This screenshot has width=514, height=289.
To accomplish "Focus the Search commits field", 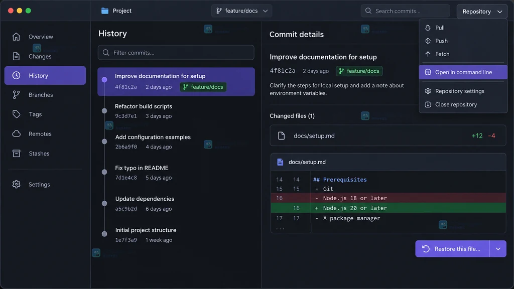I will click(x=405, y=11).
